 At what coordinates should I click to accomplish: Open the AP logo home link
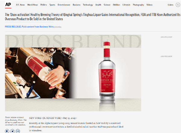[8, 5]
